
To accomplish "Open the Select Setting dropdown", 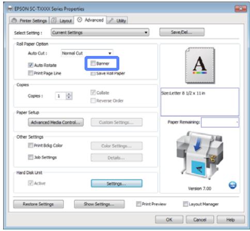I will [100, 32].
